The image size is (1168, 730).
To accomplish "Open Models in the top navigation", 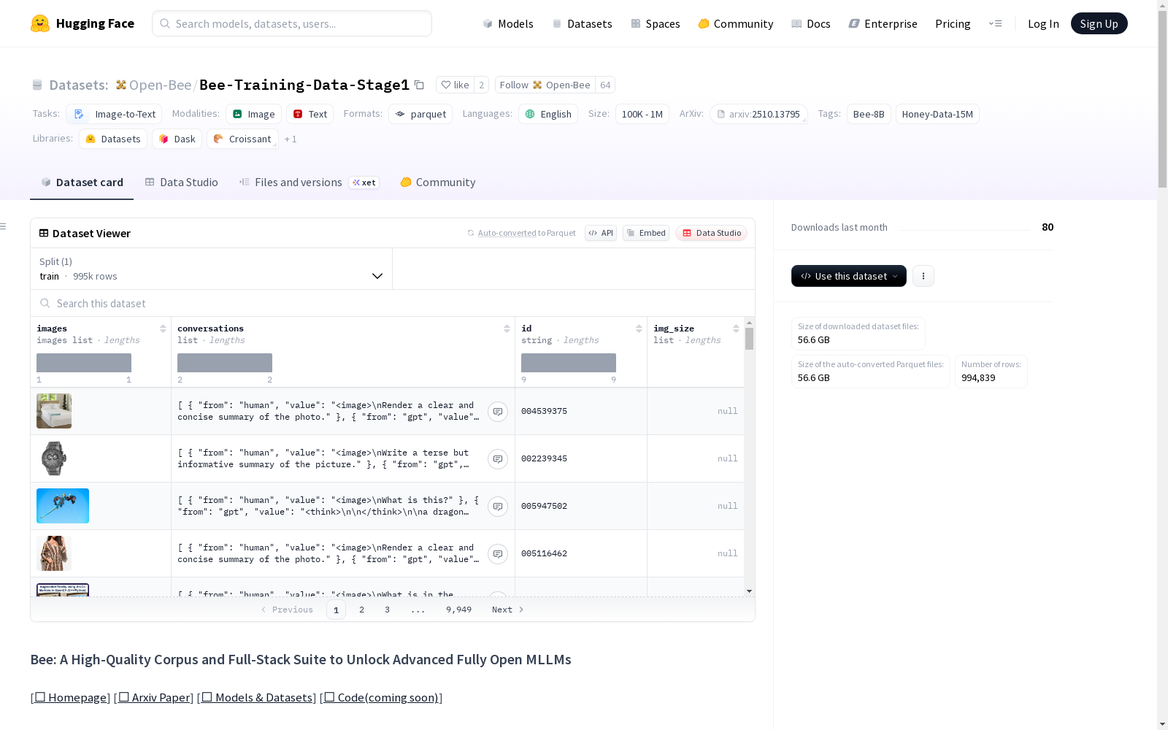I will pyautogui.click(x=508, y=23).
